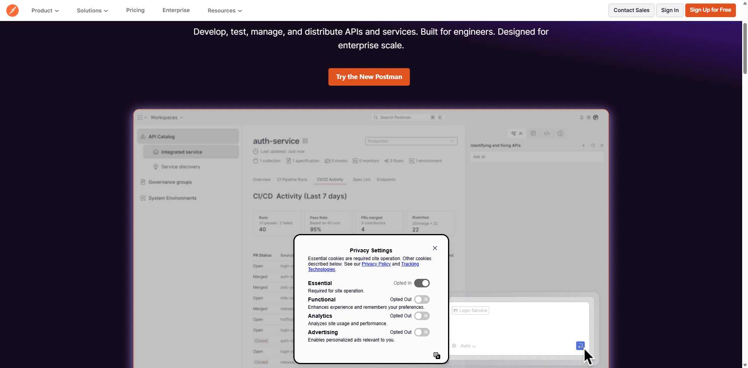The image size is (748, 368).
Task: Click the Branches 22 card
Action: [x=430, y=223]
